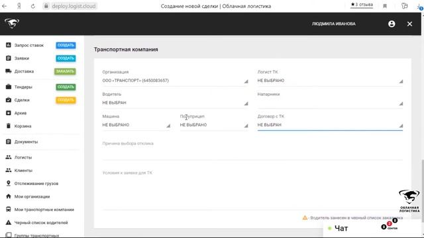Click the Отслеживание грузов pin icon
This screenshot has height=238, width=424.
click(x=9, y=183)
